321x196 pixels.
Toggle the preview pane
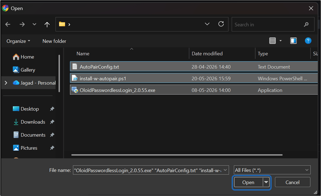[x=293, y=41]
